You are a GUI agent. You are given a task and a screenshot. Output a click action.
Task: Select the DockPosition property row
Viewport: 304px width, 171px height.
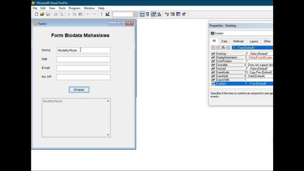pyautogui.click(x=242, y=61)
